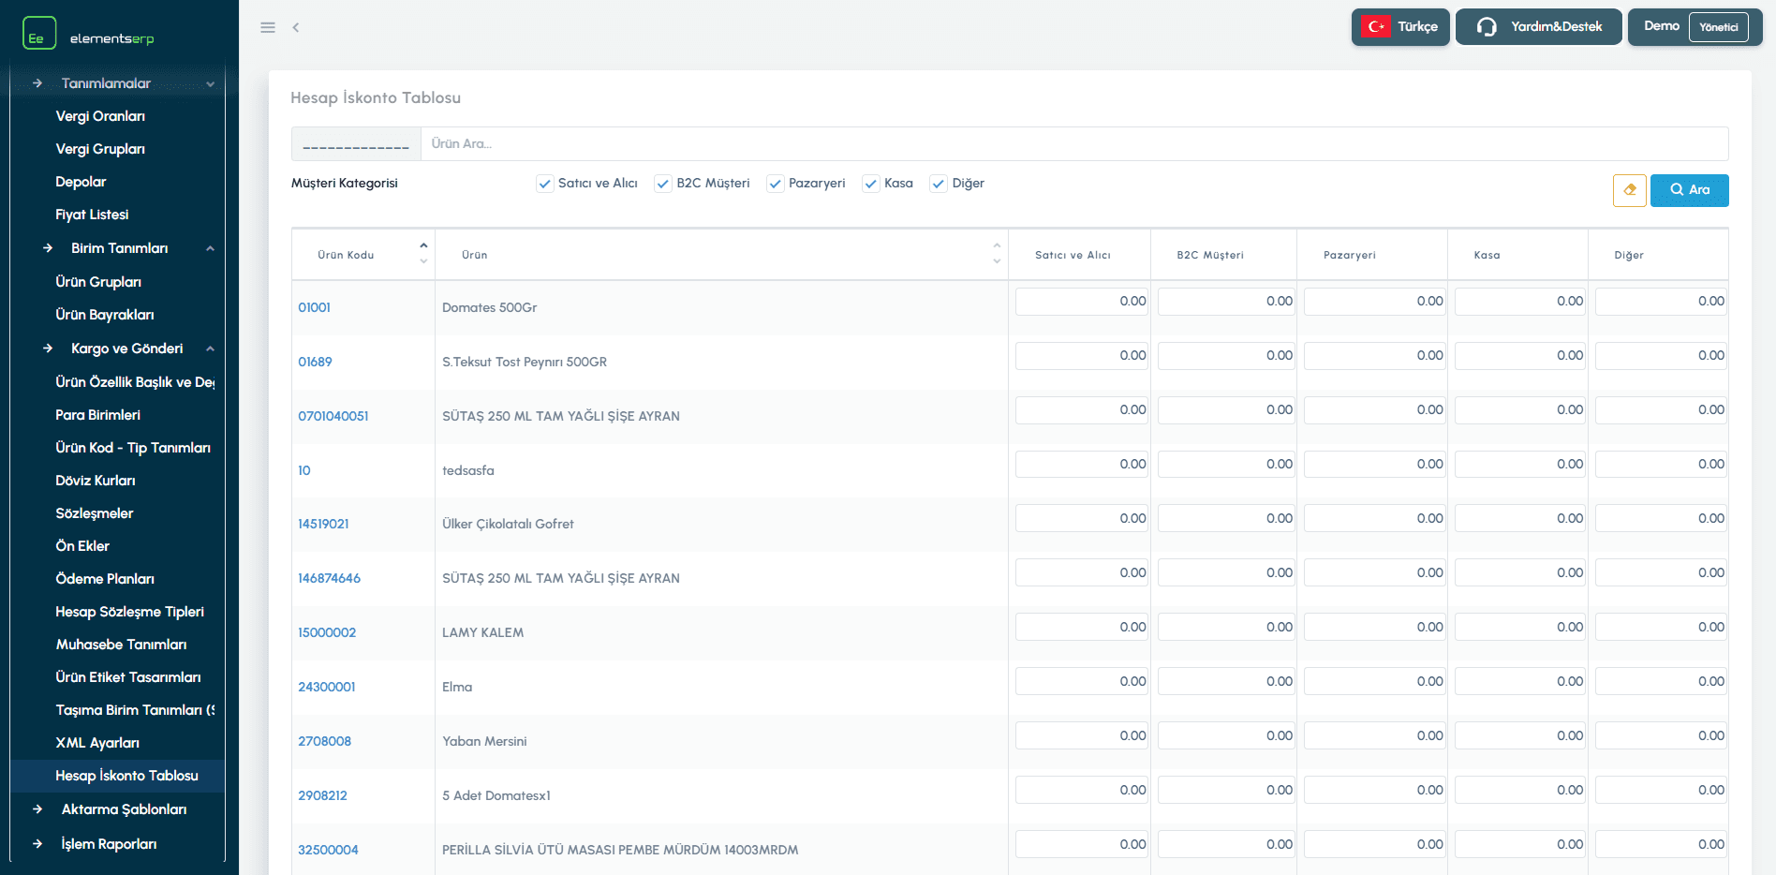Click Pazaryeri field for Elma row
The height and width of the screenshot is (875, 1776).
pyautogui.click(x=1374, y=682)
